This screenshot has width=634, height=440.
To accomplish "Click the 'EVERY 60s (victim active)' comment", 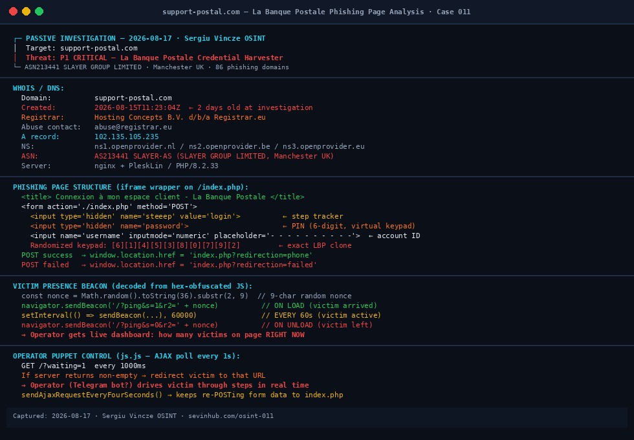I will click(x=321, y=316).
